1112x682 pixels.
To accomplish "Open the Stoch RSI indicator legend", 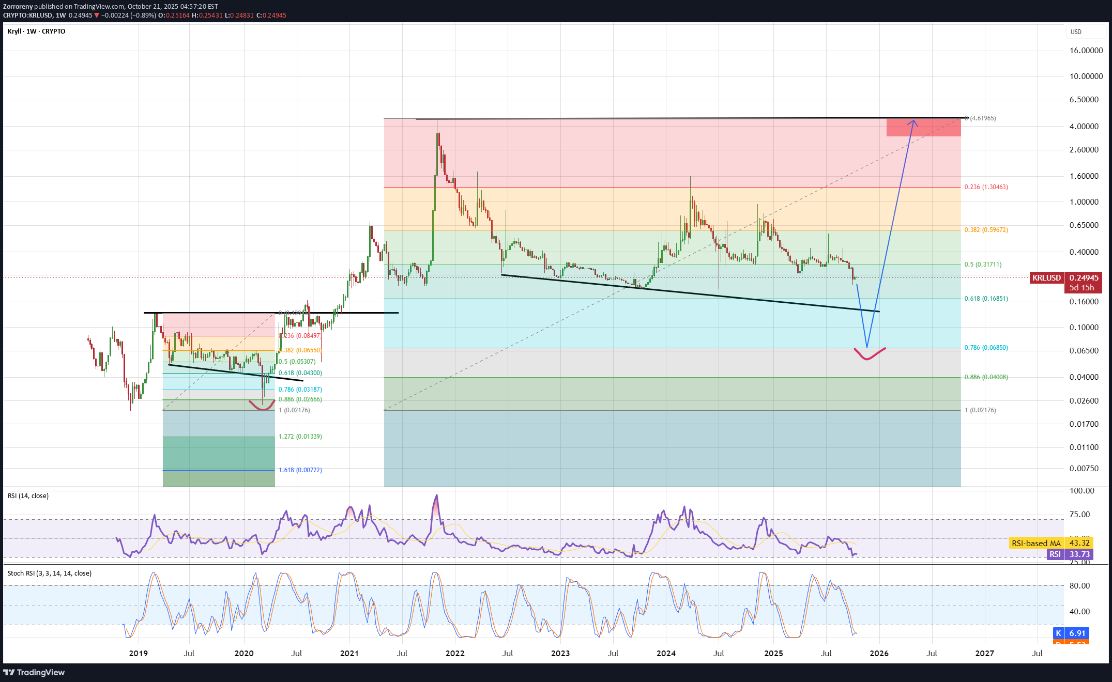I will coord(50,574).
